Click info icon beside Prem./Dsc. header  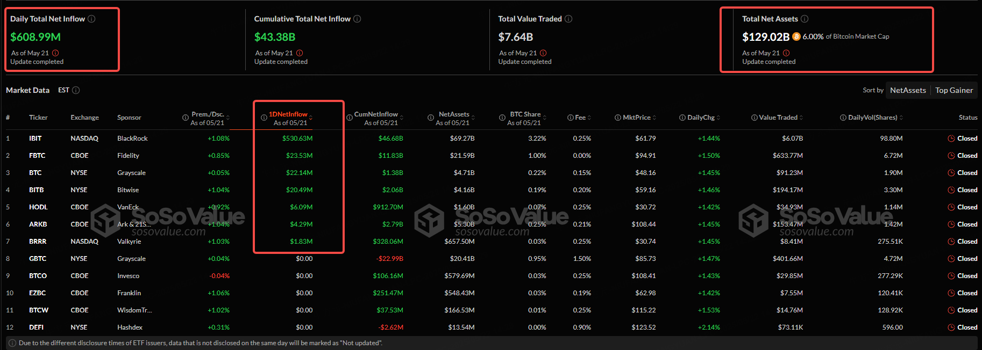(x=186, y=118)
